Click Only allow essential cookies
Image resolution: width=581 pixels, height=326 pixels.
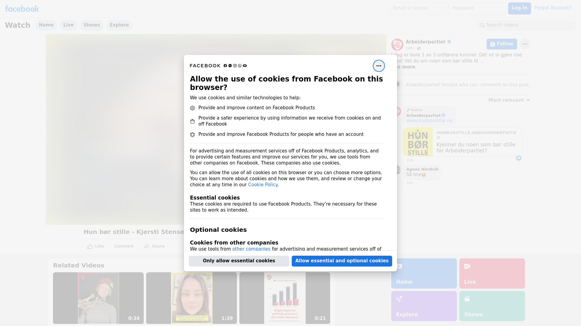tap(239, 261)
